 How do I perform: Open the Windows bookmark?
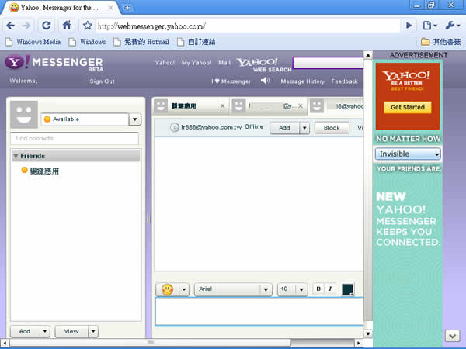(87, 42)
